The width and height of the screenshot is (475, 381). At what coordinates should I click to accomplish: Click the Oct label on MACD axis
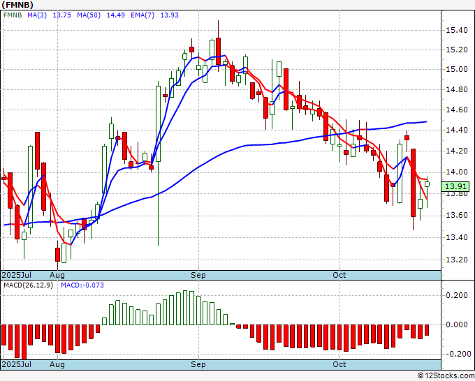tap(339, 364)
